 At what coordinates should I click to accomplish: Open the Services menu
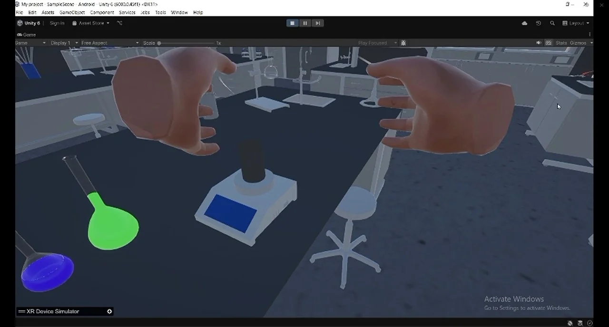coord(127,12)
